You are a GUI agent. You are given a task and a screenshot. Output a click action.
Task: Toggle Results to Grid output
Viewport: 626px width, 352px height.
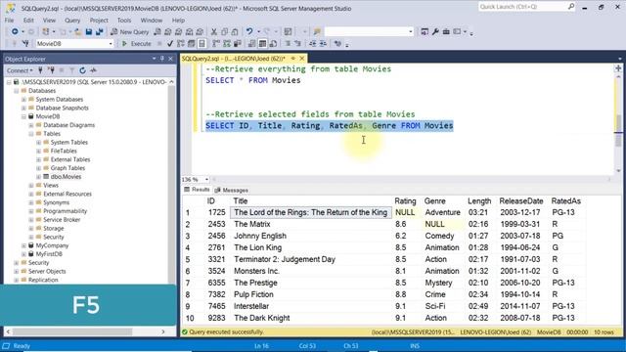[x=262, y=43]
